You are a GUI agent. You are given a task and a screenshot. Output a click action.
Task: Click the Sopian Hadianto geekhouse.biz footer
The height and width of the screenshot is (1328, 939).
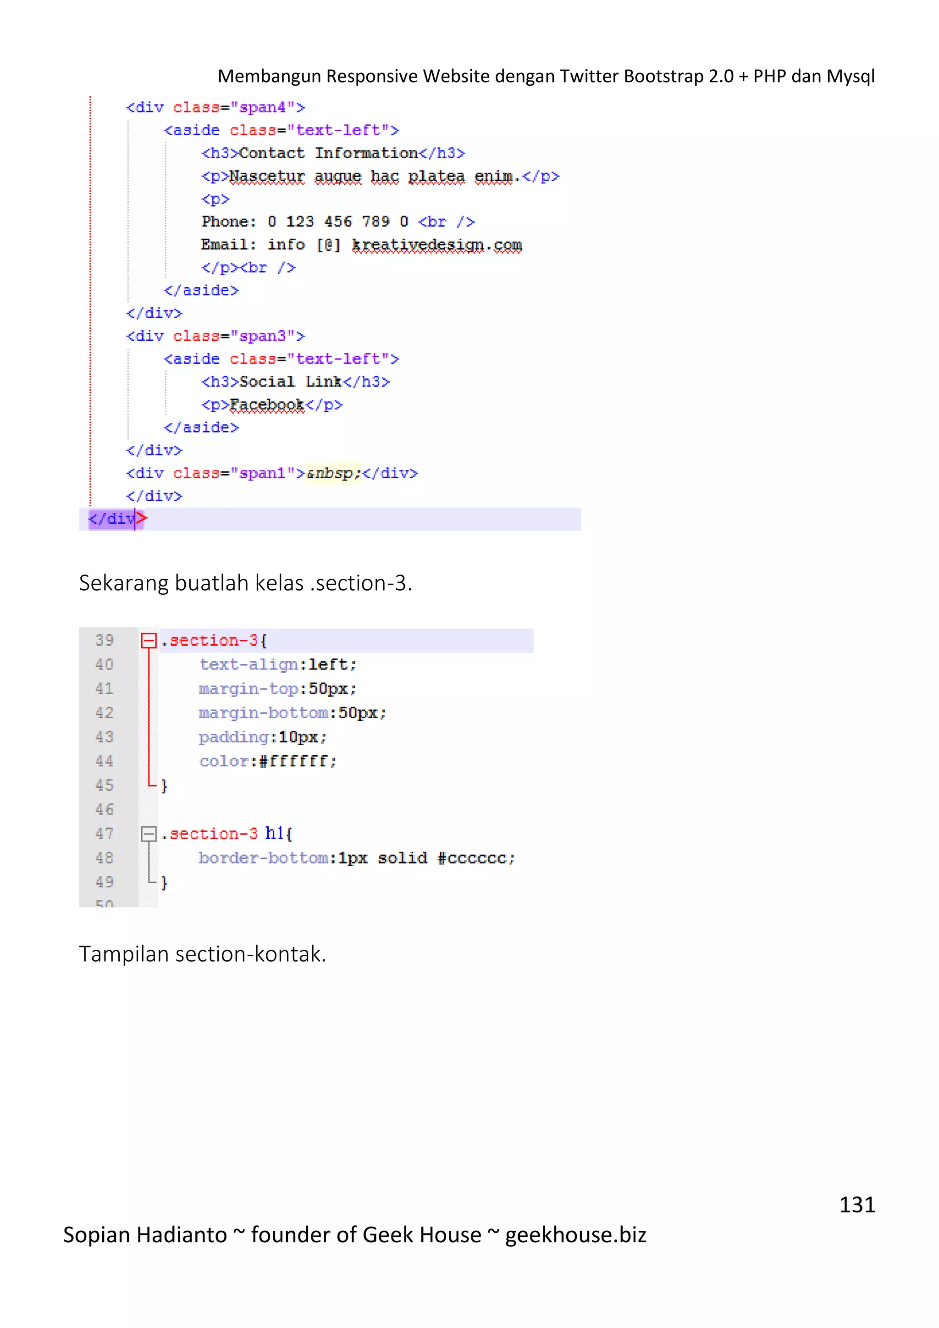click(354, 1235)
